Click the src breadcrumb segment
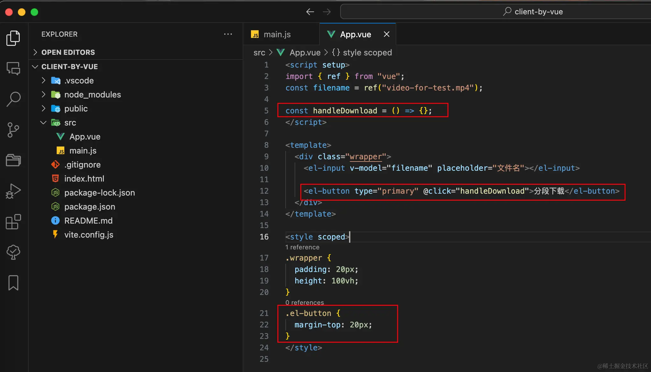 (x=259, y=53)
